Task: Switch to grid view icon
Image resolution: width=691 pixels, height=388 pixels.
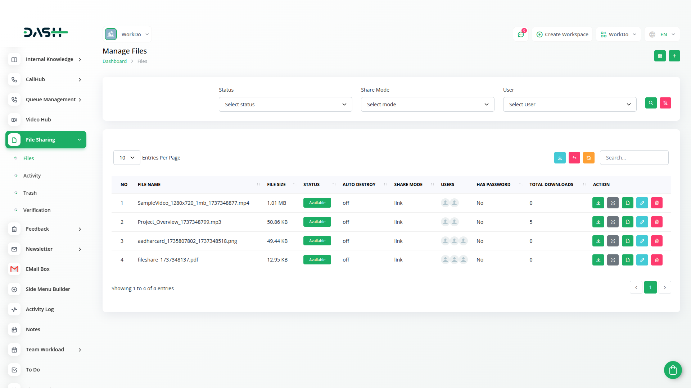Action: click(x=660, y=56)
